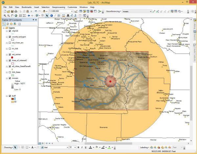
Task: Hide the mosaic raster layer
Action: pyautogui.click(x=10, y=78)
